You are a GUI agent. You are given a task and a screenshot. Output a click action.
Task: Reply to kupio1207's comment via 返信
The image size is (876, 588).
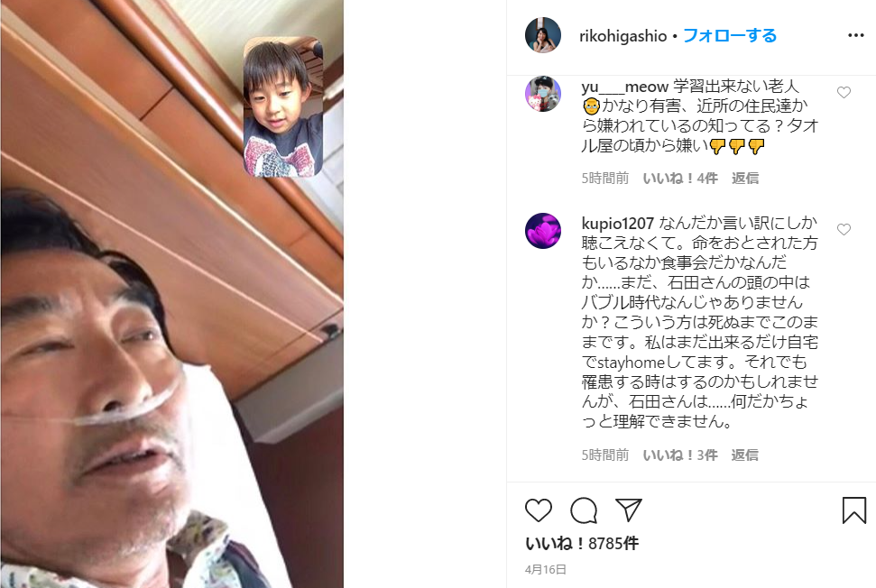point(744,455)
